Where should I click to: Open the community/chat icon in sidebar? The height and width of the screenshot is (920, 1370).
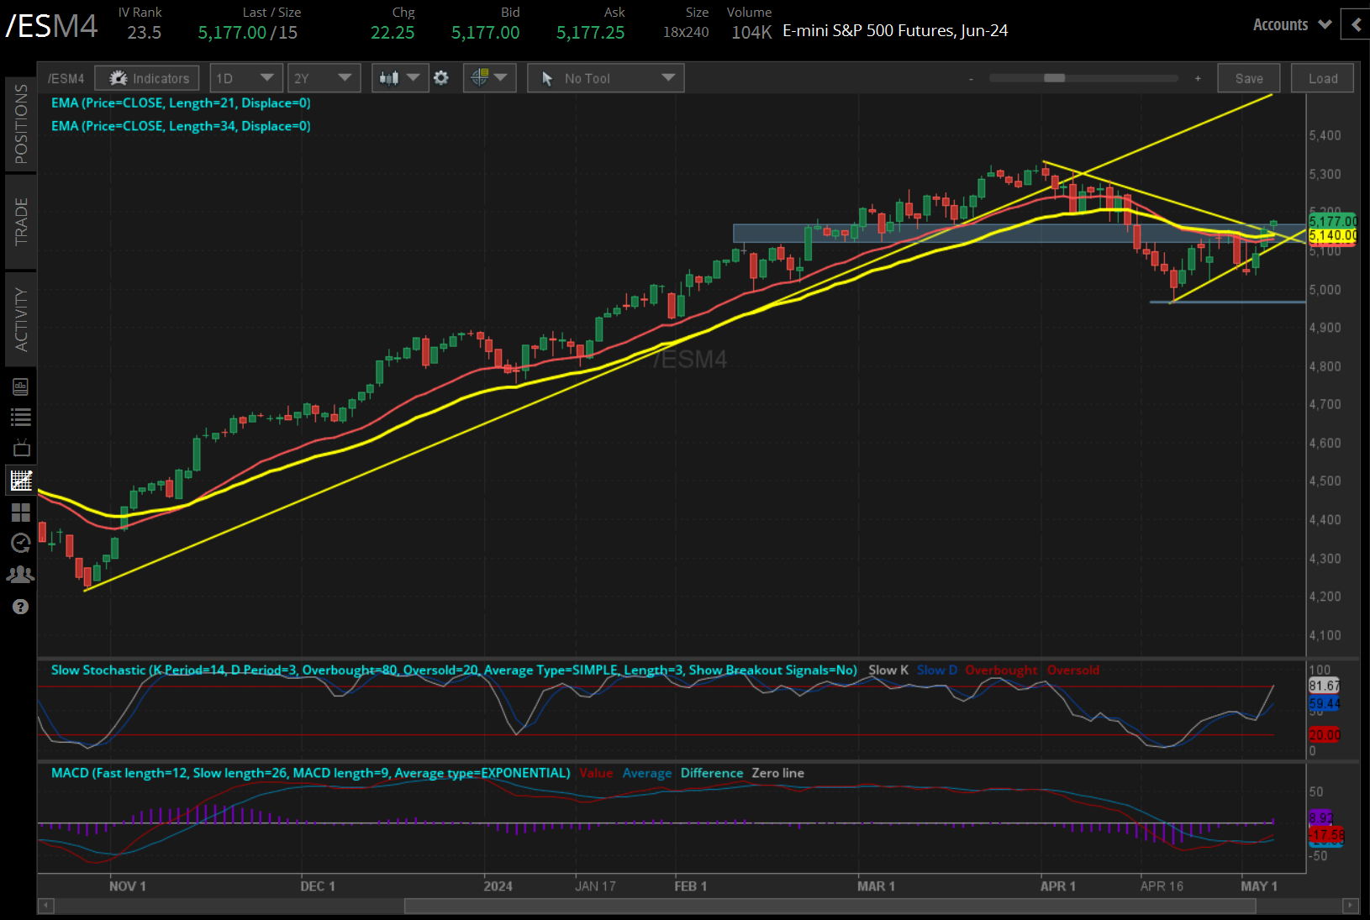[x=21, y=574]
